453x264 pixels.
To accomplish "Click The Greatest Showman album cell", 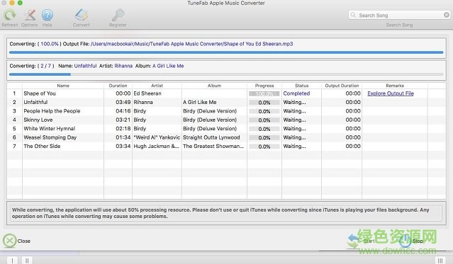I will (x=213, y=147).
